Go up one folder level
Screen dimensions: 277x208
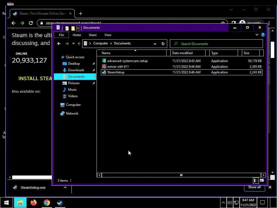(x=79, y=44)
